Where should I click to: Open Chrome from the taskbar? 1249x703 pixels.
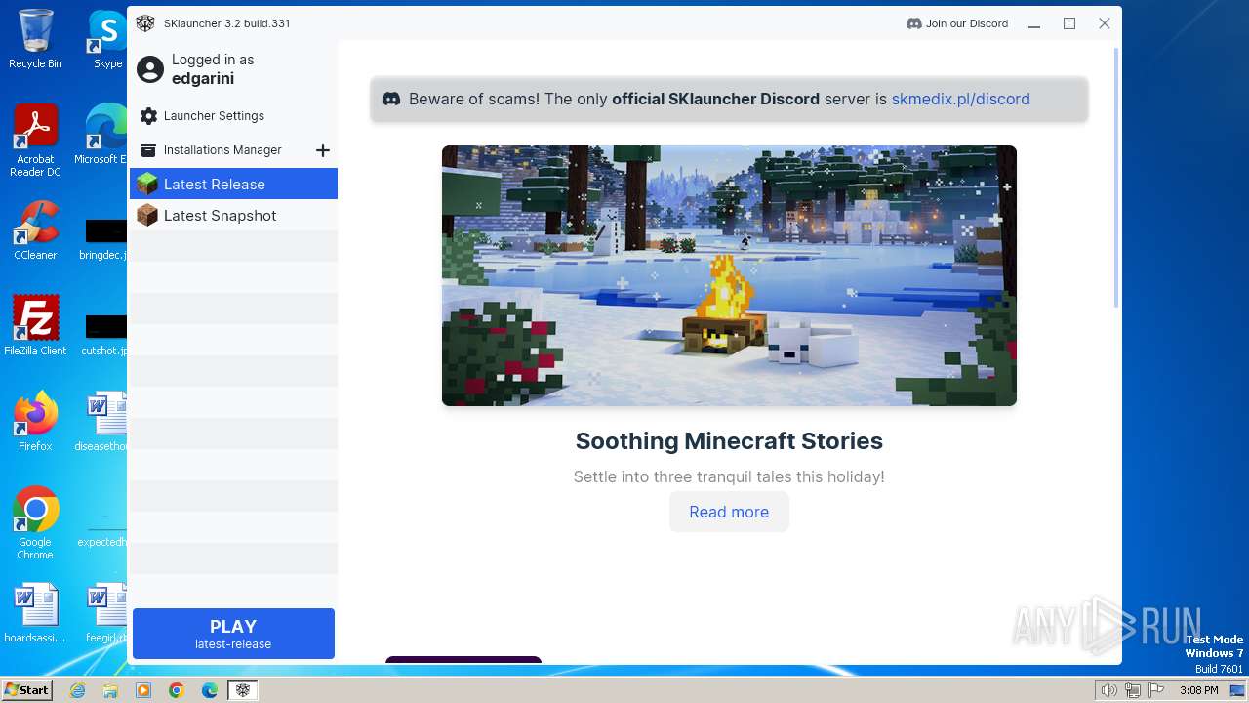177,690
